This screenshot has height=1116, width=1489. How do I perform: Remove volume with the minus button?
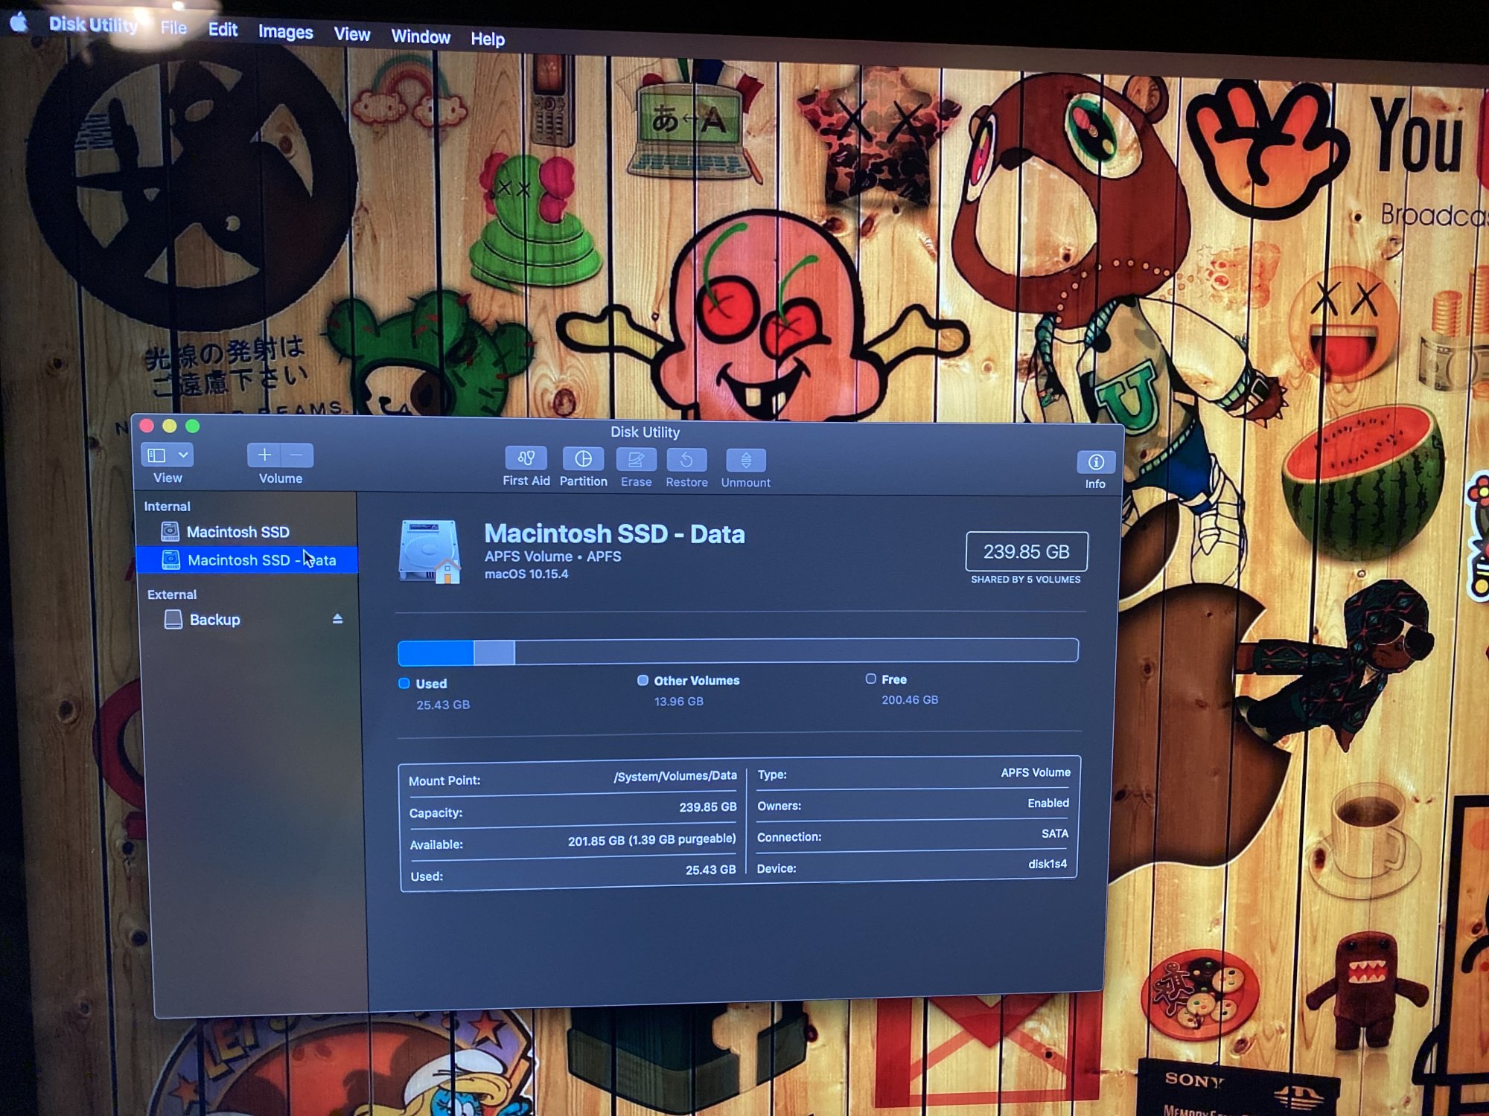296,455
